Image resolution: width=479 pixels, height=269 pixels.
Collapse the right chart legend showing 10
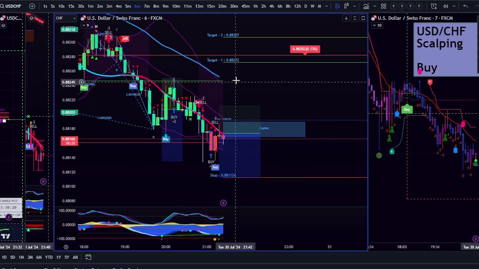377,25
